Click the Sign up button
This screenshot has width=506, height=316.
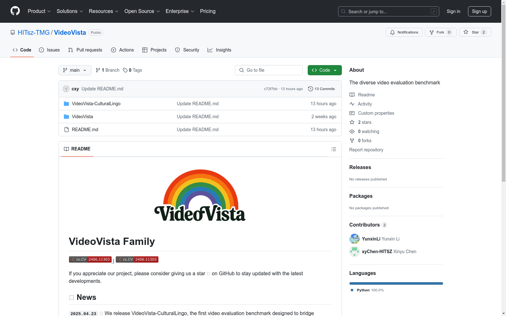[479, 11]
